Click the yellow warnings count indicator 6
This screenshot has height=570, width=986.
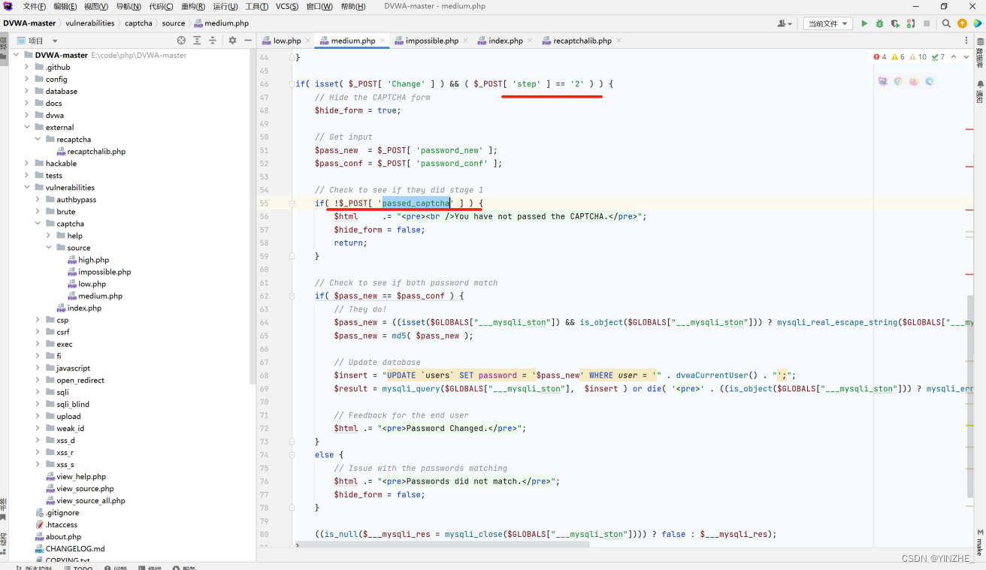[898, 57]
